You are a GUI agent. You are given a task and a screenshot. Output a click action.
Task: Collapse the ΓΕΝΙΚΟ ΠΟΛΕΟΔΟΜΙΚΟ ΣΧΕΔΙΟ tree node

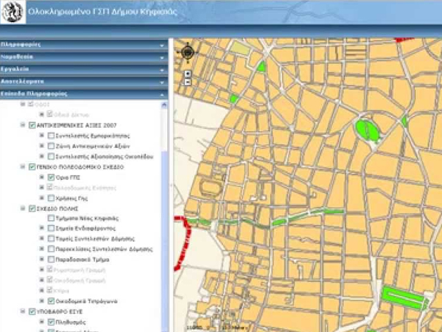(x=23, y=167)
